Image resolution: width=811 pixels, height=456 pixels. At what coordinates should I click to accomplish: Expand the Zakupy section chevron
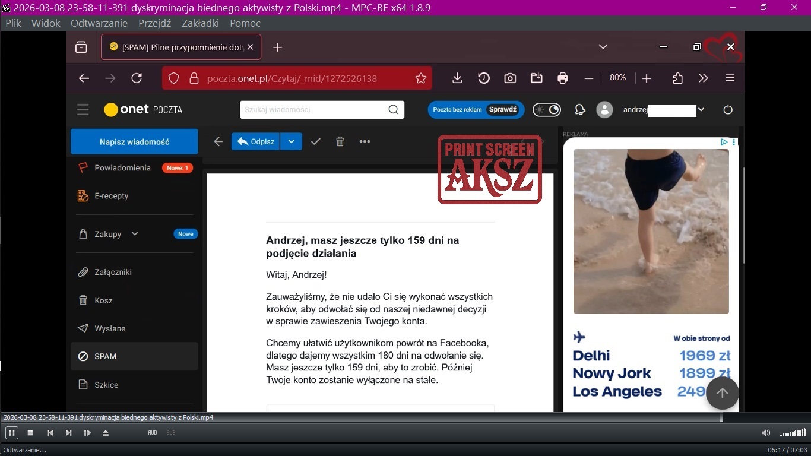[135, 234]
